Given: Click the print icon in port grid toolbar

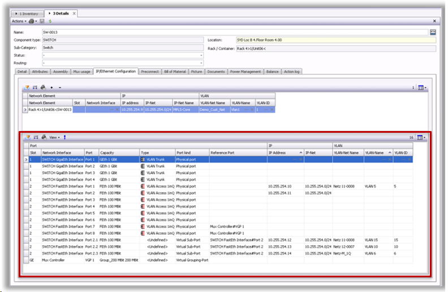Looking at the screenshot, I should pos(44,137).
